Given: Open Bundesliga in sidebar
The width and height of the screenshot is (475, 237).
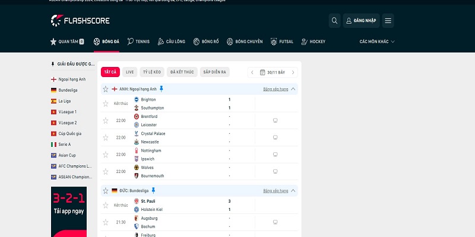Looking at the screenshot, I should click(x=64, y=90).
